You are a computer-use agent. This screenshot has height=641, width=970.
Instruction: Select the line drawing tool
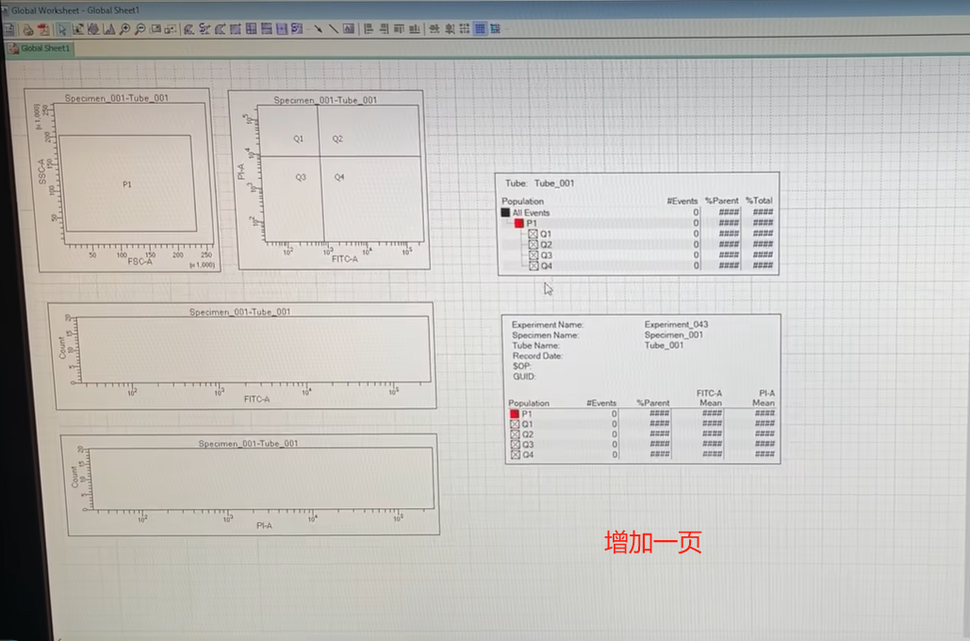pyautogui.click(x=334, y=29)
